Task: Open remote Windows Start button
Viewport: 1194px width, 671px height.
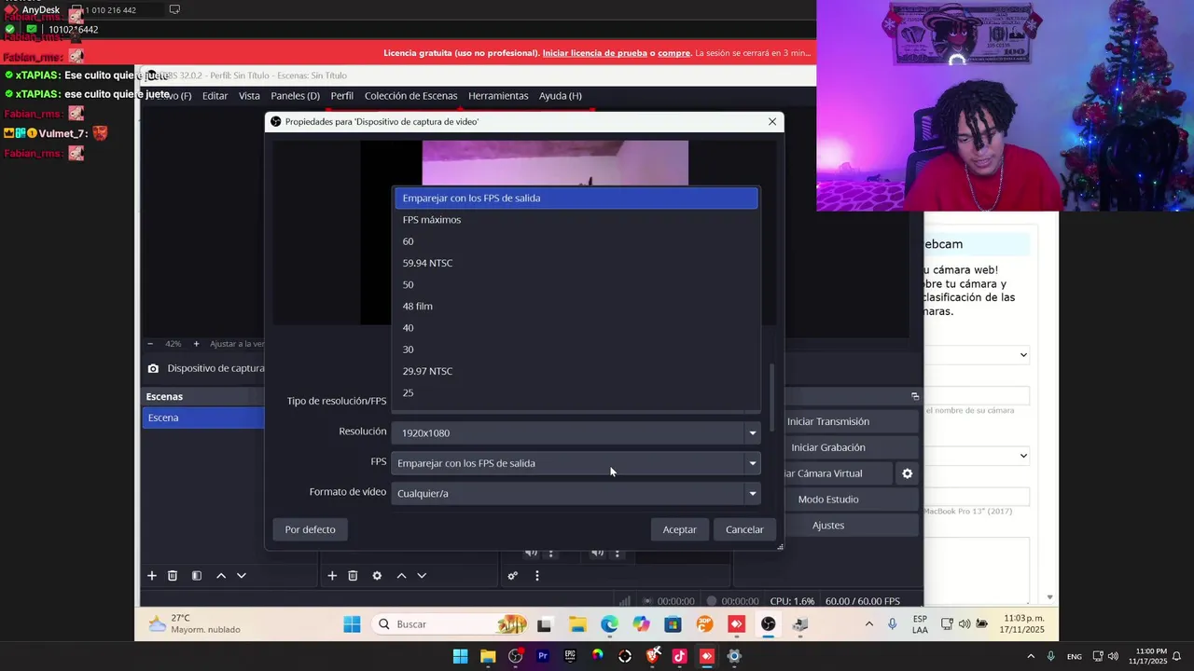Action: tap(352, 624)
